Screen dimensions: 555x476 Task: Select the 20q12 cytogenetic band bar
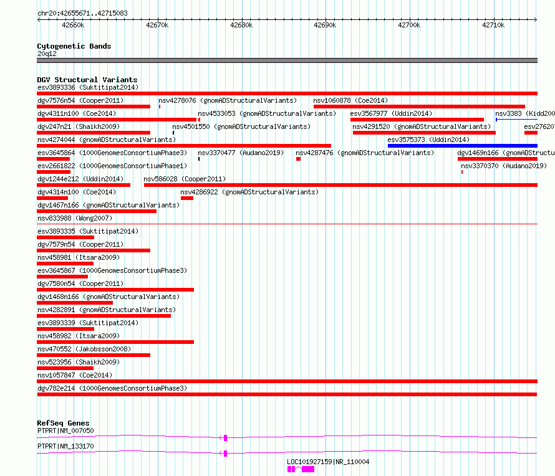tap(287, 60)
